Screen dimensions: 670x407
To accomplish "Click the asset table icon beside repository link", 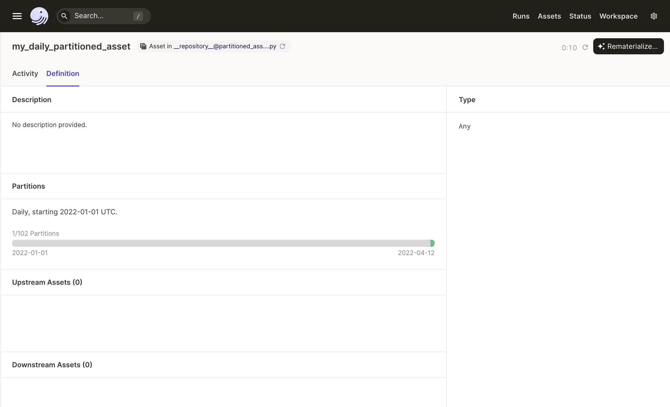I will click(x=143, y=46).
